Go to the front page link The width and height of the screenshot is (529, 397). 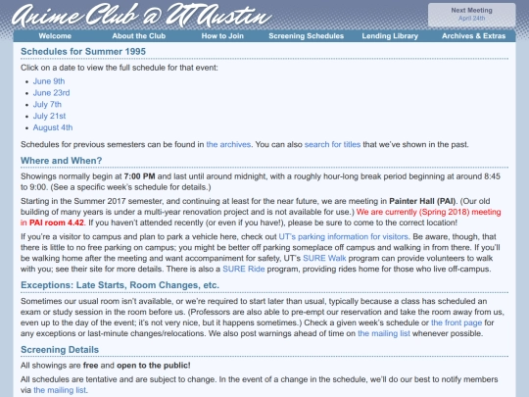[x=457, y=323]
